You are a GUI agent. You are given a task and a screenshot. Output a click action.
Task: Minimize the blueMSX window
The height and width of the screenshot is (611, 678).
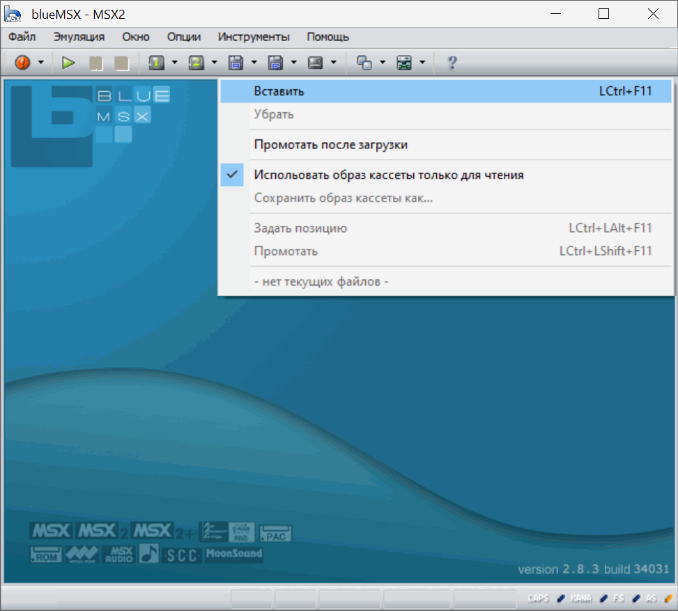555,14
